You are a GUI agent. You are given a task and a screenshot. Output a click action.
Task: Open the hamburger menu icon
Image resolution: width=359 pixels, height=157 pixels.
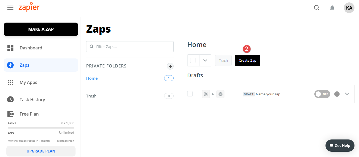tap(10, 8)
